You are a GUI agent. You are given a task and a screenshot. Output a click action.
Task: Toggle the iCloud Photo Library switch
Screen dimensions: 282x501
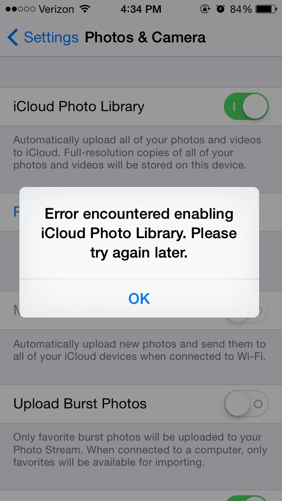pyautogui.click(x=246, y=106)
